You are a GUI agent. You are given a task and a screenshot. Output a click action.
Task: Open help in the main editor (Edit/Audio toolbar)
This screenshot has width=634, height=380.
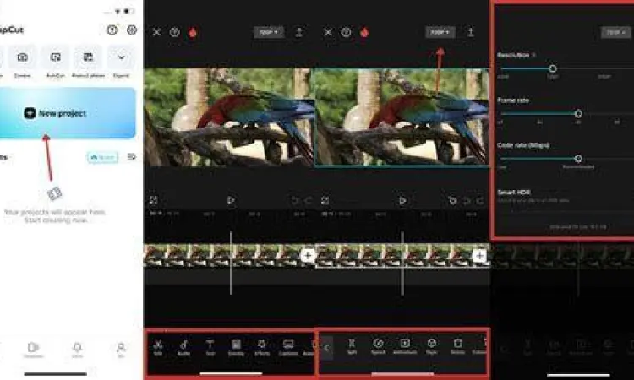tap(174, 32)
